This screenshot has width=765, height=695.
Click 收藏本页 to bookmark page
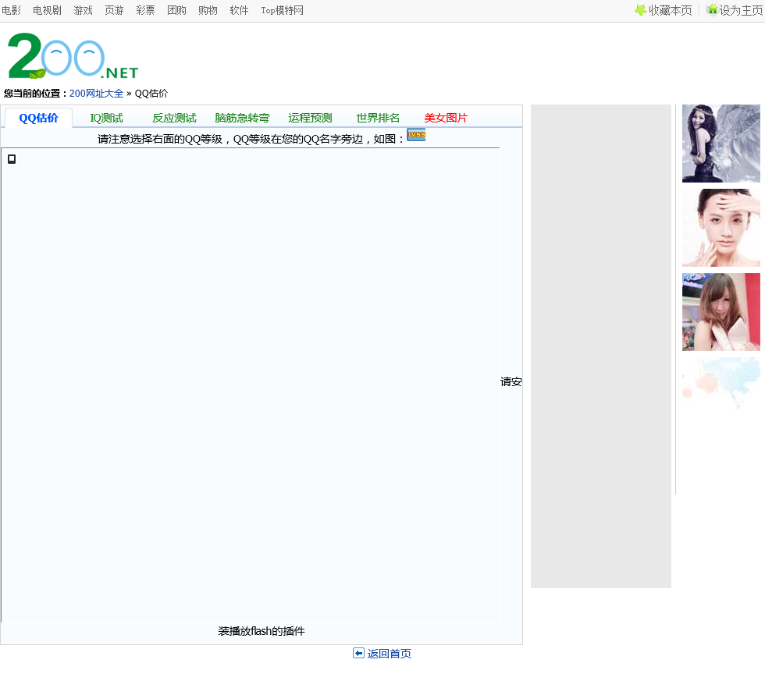point(671,10)
